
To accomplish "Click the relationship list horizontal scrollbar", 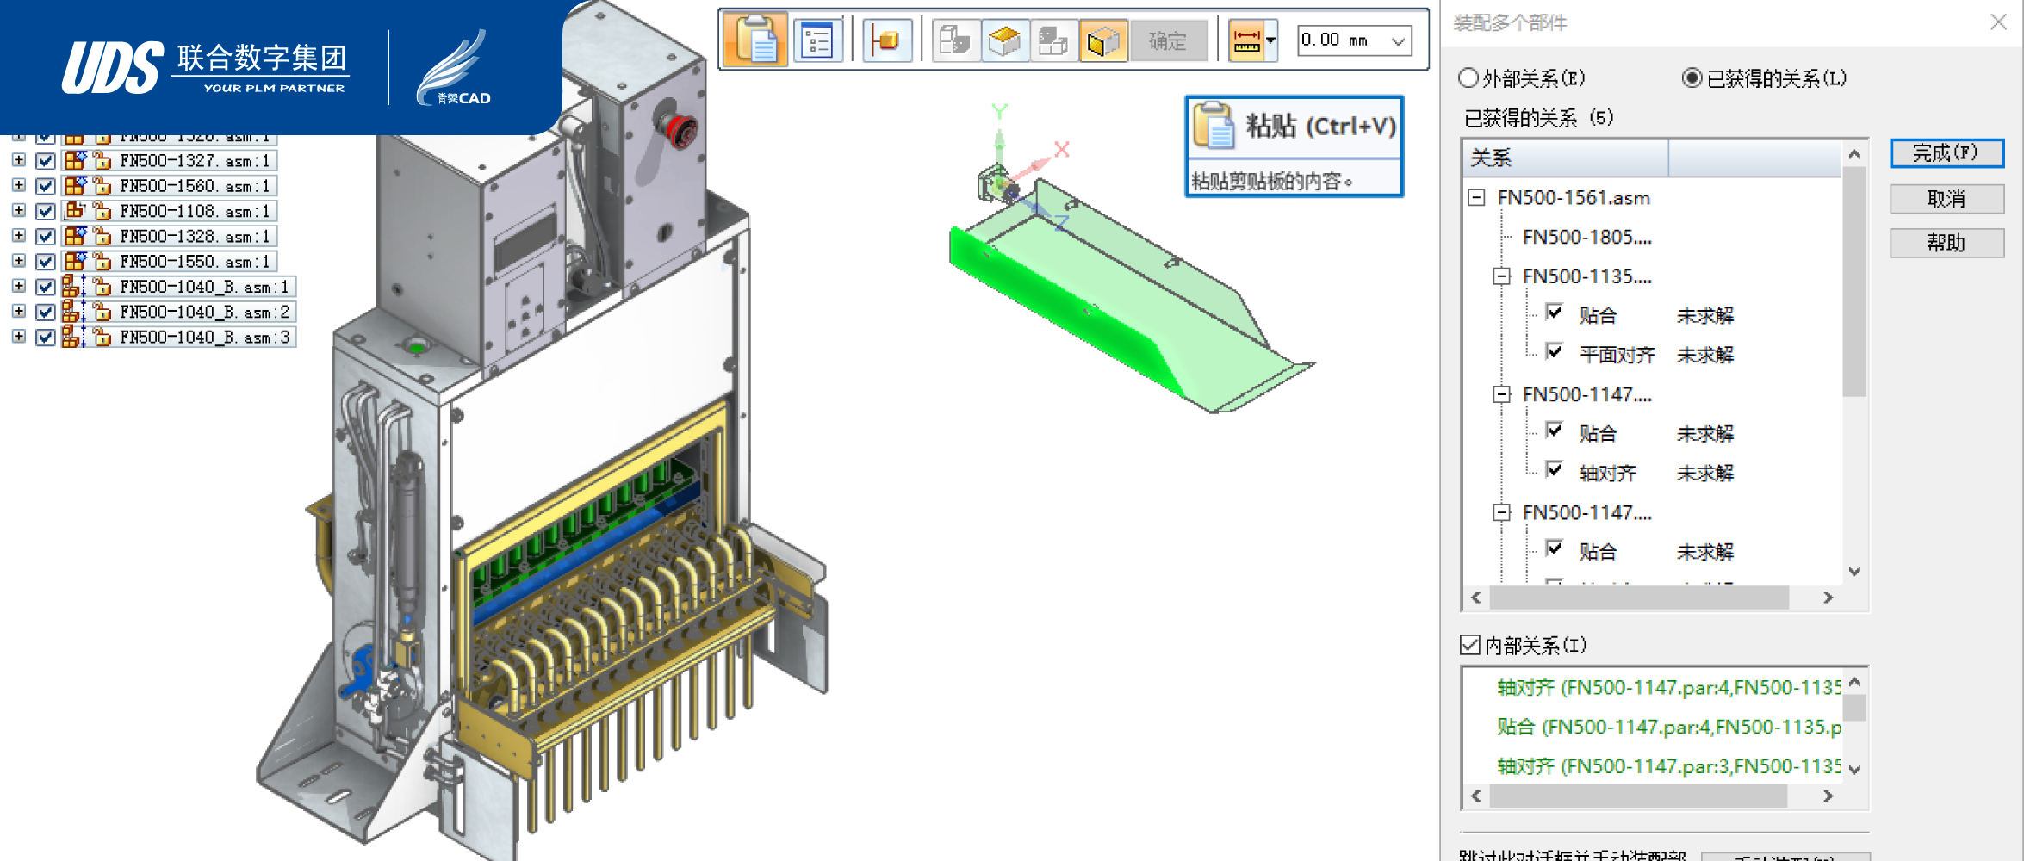I will (x=1638, y=598).
